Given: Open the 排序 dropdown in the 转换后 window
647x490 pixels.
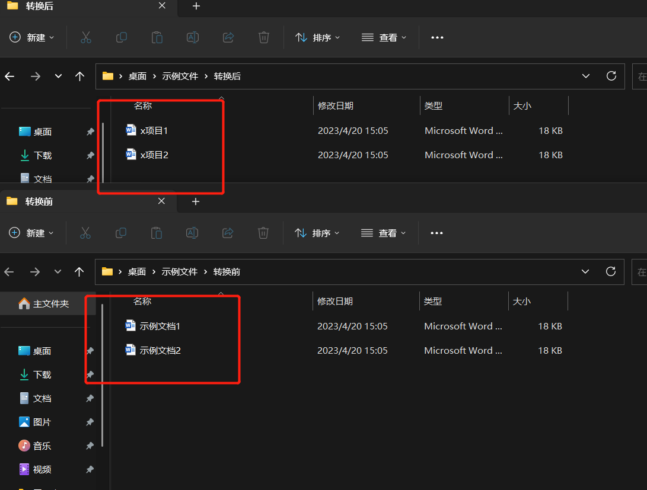Looking at the screenshot, I should coord(318,37).
